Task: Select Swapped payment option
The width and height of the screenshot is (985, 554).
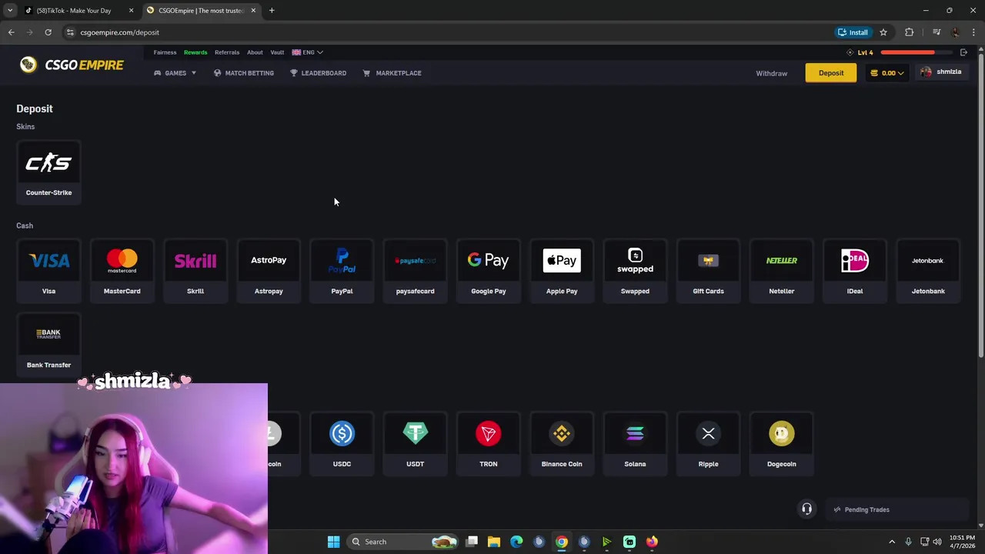Action: [x=635, y=270]
